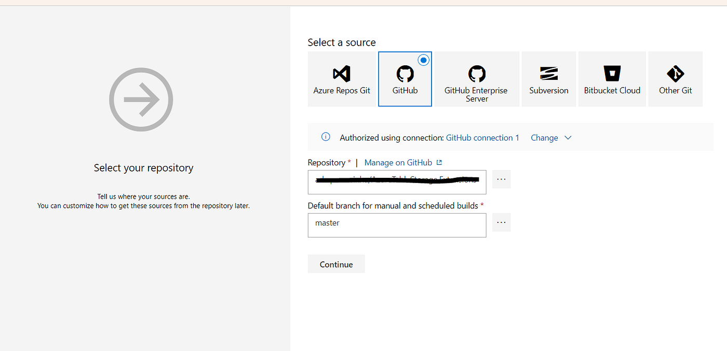Click the circular arrow repository illustration

(x=141, y=99)
